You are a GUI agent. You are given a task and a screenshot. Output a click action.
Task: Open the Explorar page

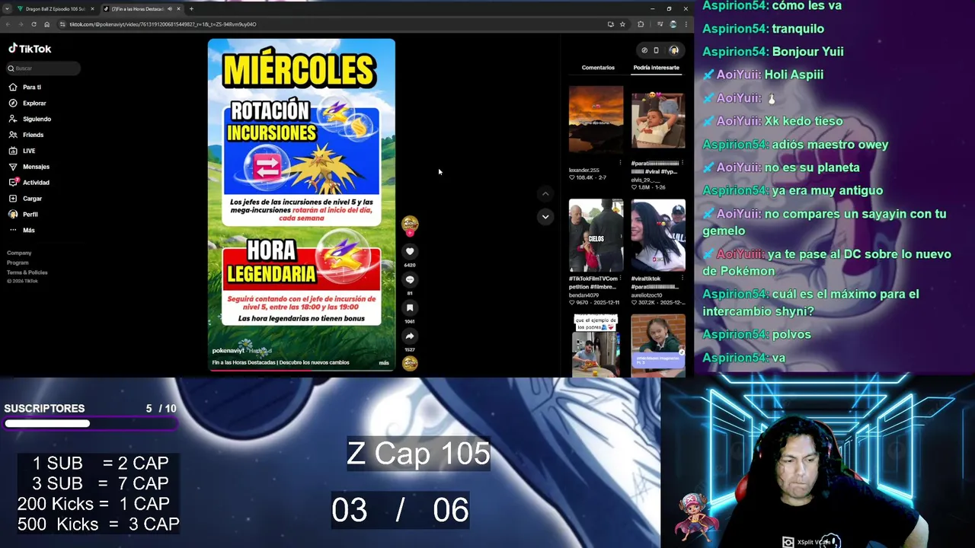click(27, 103)
